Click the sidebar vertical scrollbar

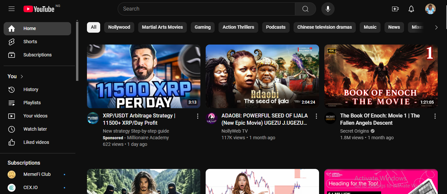point(77,51)
